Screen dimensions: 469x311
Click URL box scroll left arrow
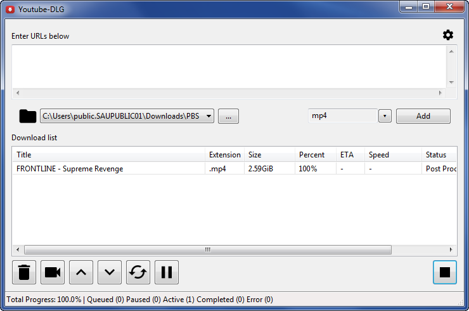[x=18, y=93]
